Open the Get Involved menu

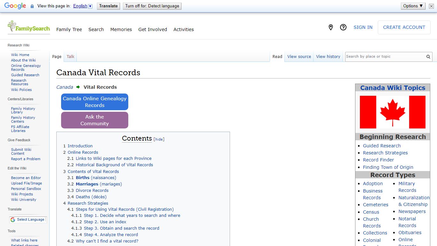(x=153, y=29)
